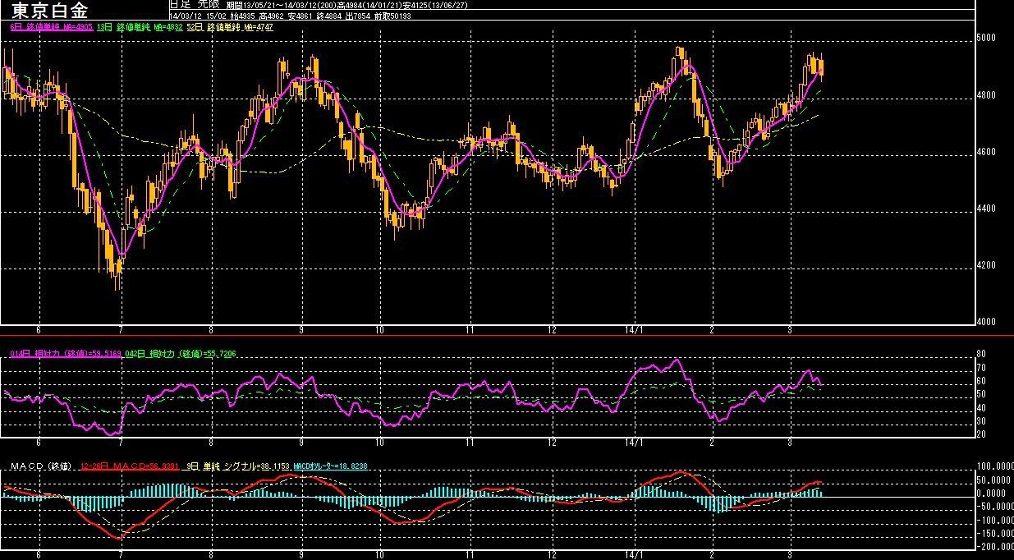Click the 50.0000 MACD axis label
This screenshot has width=1014, height=560.
coord(993,480)
